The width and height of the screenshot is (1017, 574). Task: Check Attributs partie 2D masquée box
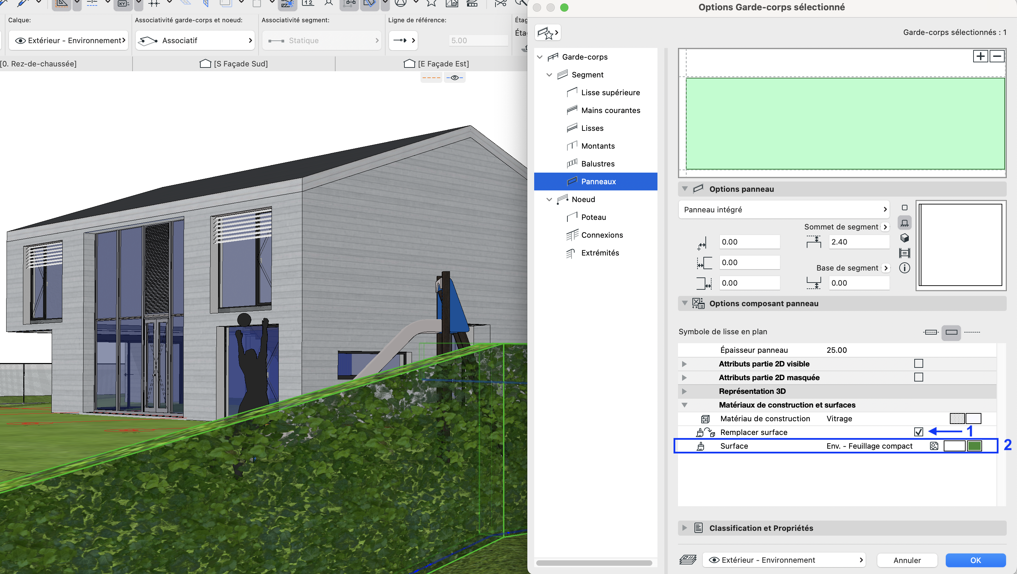point(919,377)
